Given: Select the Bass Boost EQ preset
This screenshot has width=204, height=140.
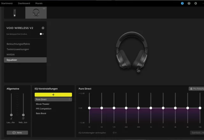Looking at the screenshot, I should tap(41, 113).
